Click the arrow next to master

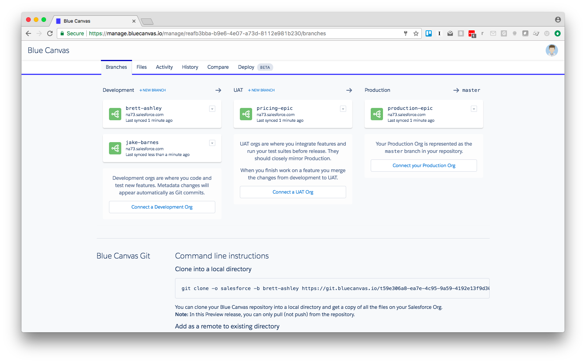click(456, 90)
